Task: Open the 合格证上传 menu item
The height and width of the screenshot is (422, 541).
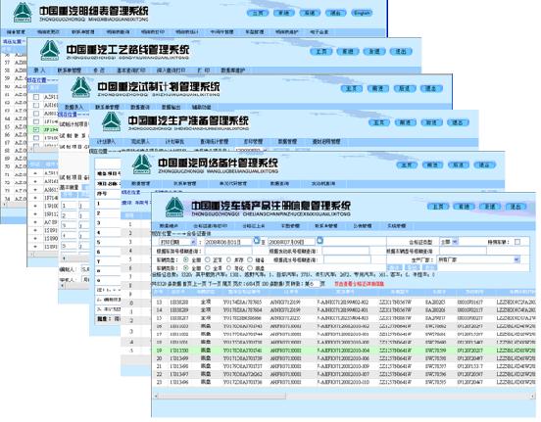Action: (x=253, y=226)
